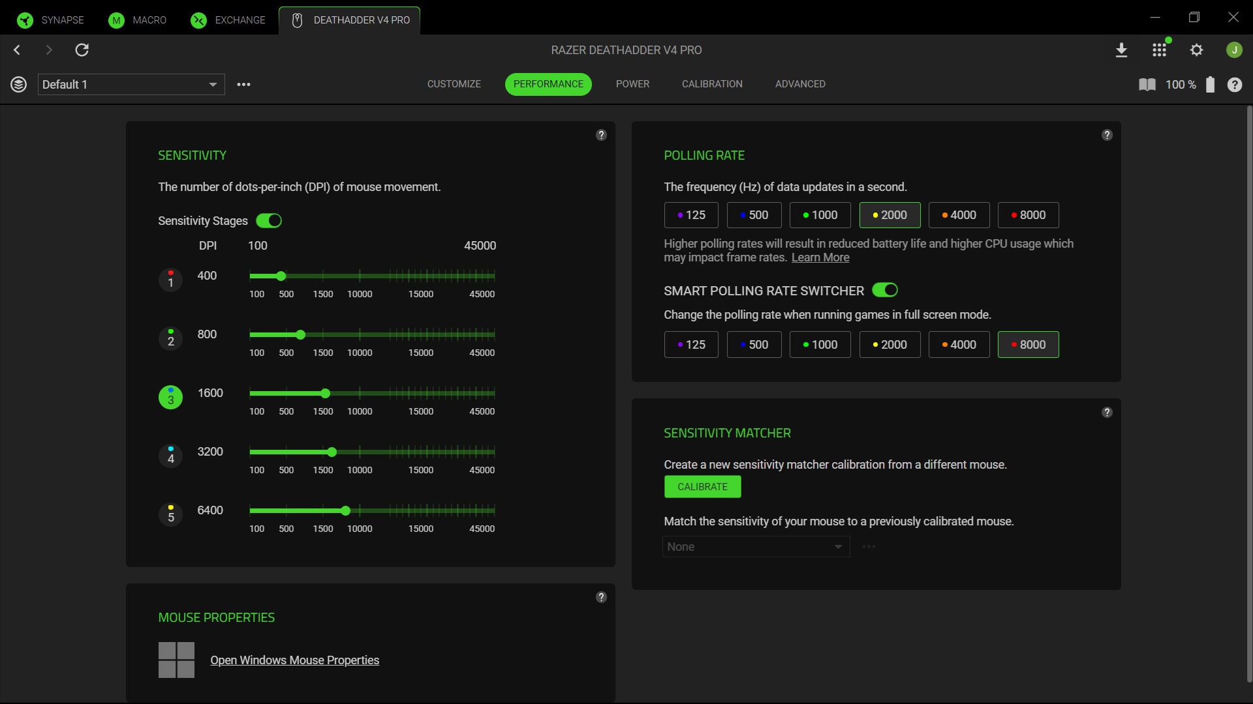Screen dimensions: 1253x704
Task: Toggle Sensitivity Stages switch
Action: point(269,221)
